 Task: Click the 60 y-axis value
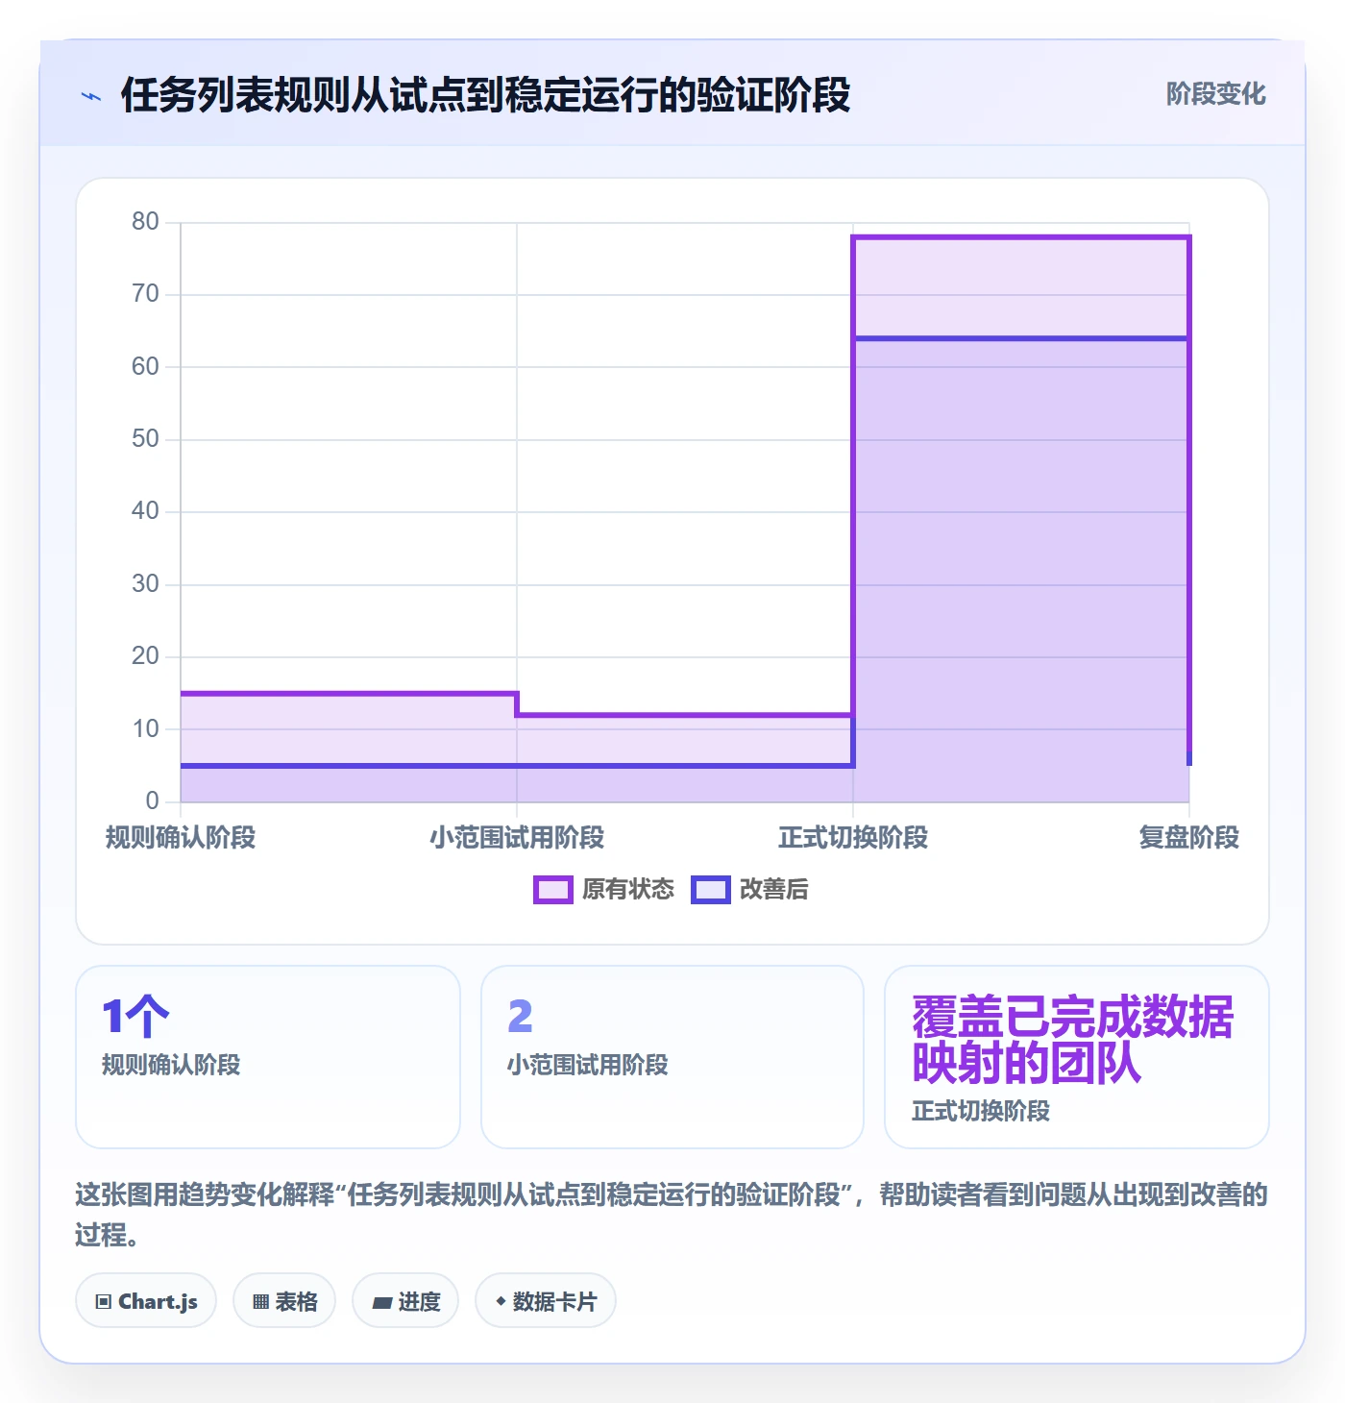point(145,367)
